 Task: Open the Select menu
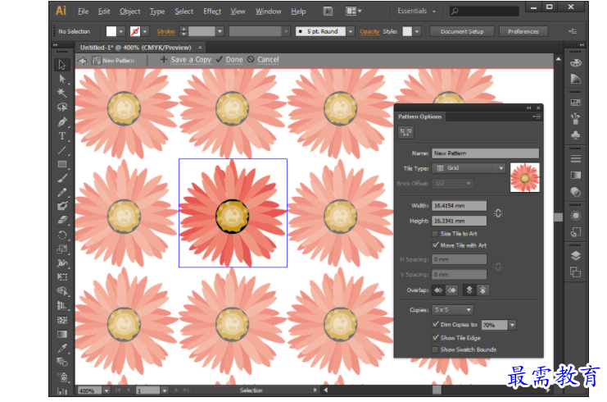[x=183, y=11]
